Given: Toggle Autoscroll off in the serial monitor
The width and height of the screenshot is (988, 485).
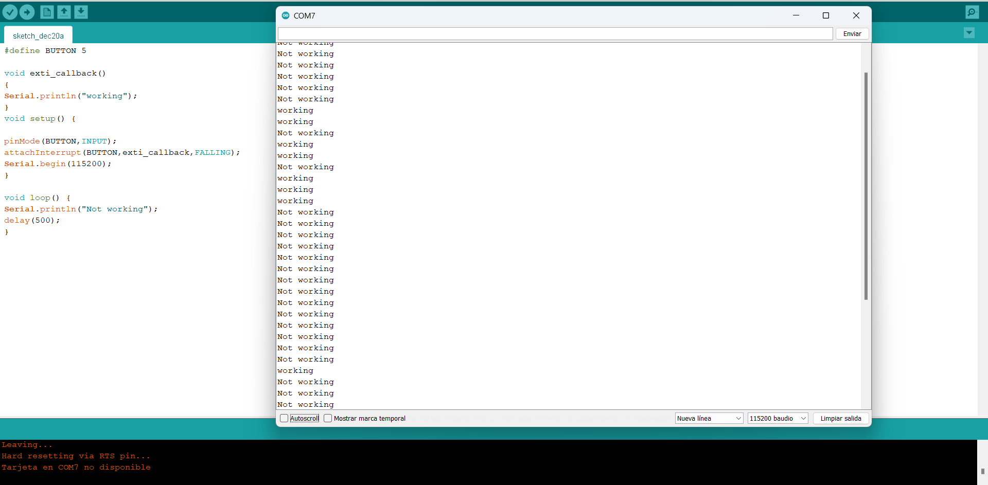Looking at the screenshot, I should point(284,418).
